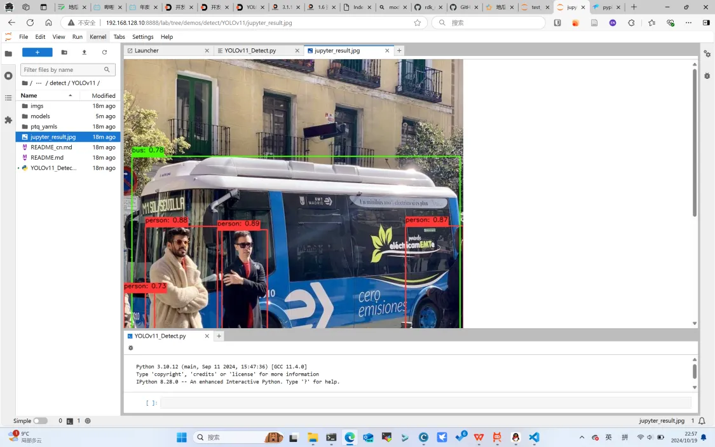Open README_cn.md in file list
This screenshot has height=447, width=715.
tap(68, 148)
